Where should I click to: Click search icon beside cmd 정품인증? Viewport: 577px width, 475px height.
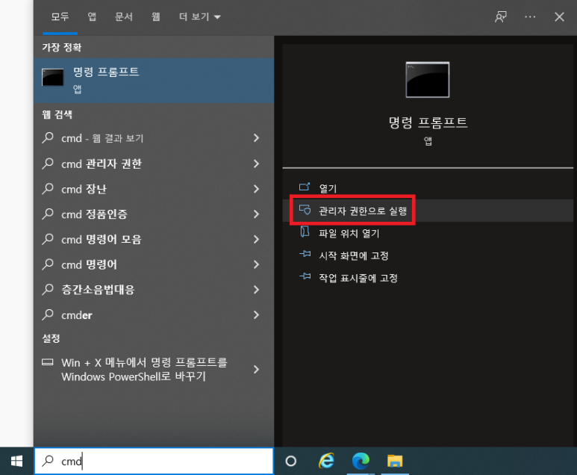coord(48,214)
